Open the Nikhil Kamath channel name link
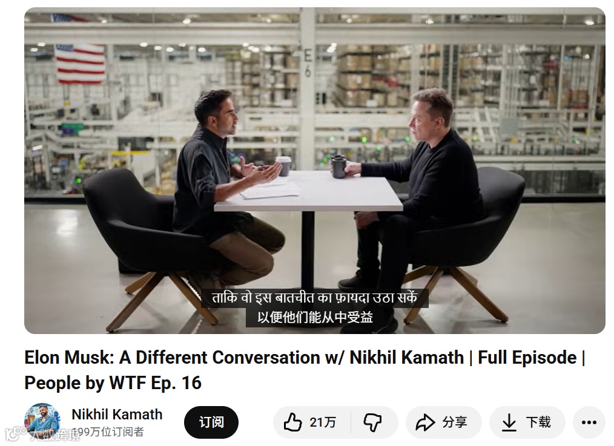Image resolution: width=614 pixels, height=446 pixels. [x=117, y=415]
